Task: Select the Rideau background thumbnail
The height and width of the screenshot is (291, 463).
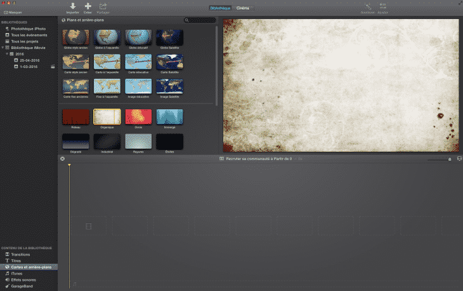Action: (75, 116)
